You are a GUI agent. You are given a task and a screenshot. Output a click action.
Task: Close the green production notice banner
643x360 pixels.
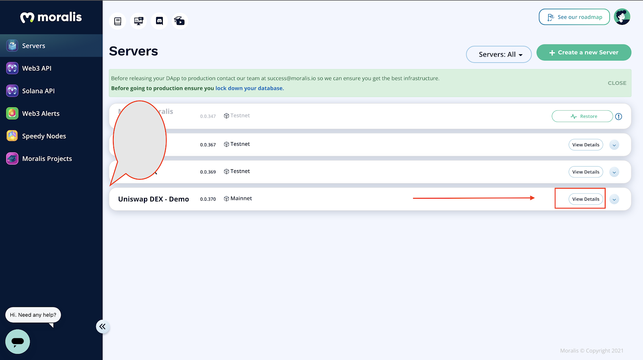tap(617, 83)
